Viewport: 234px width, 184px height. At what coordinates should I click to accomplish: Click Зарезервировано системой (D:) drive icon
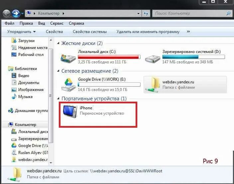point(153,59)
